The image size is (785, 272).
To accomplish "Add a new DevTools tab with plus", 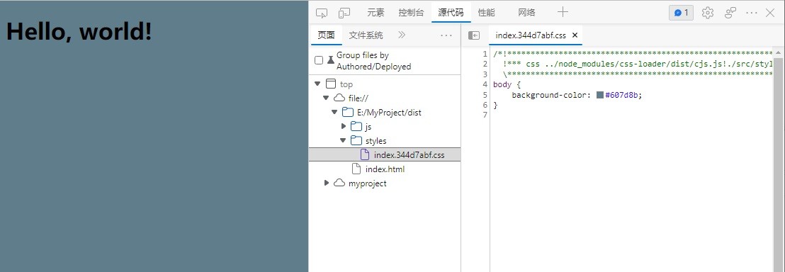I will (563, 13).
